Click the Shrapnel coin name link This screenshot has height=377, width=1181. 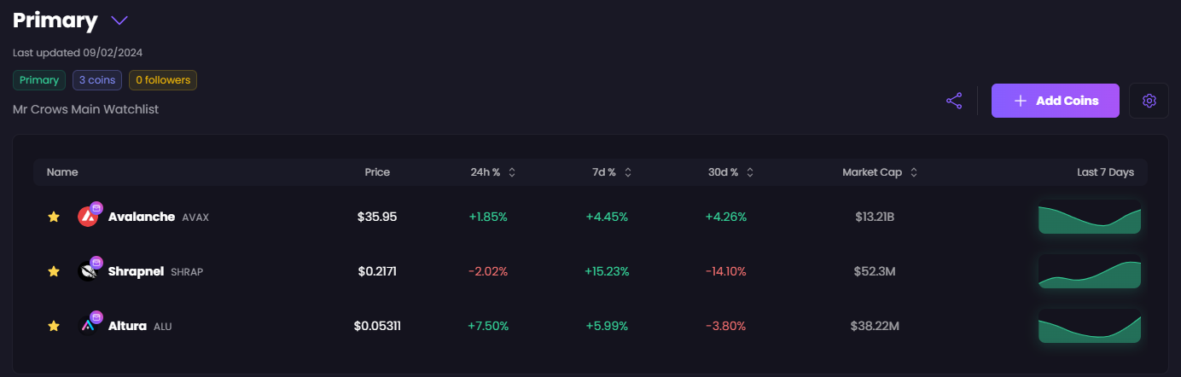[137, 271]
